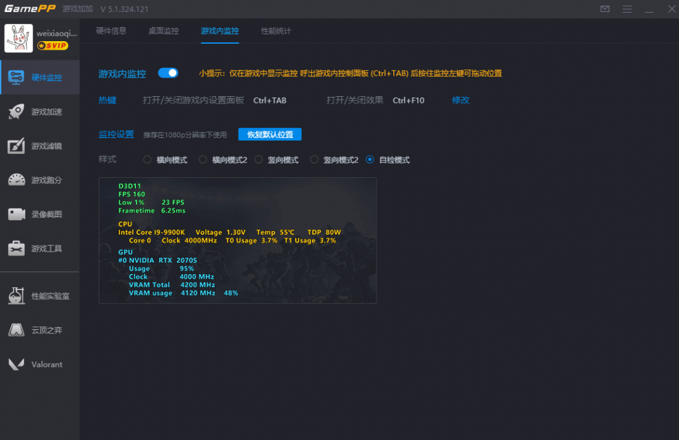Click the SVIP badge

pyautogui.click(x=52, y=46)
